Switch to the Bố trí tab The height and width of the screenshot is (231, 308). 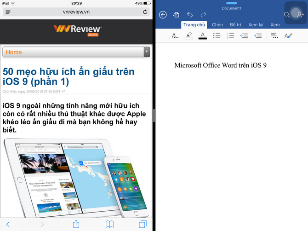coord(236,25)
